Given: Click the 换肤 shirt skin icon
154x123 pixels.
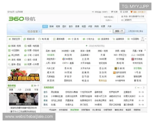Looking at the screenshot, I should [131, 12].
